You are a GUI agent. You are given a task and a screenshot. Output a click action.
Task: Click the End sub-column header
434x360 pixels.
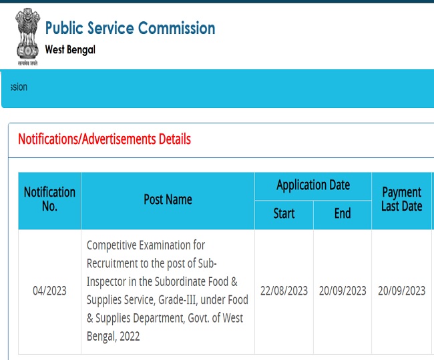343,214
